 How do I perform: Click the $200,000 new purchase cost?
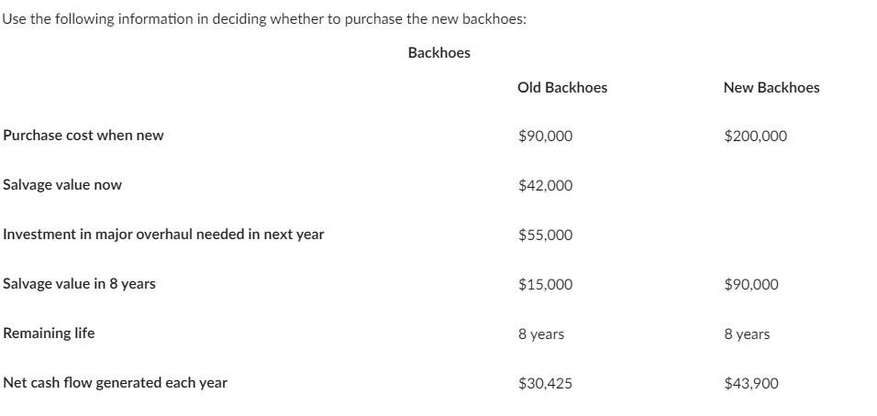click(755, 137)
